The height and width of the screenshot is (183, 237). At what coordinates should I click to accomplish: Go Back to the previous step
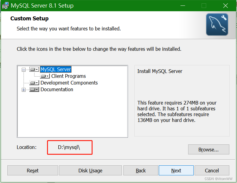coord(141,171)
